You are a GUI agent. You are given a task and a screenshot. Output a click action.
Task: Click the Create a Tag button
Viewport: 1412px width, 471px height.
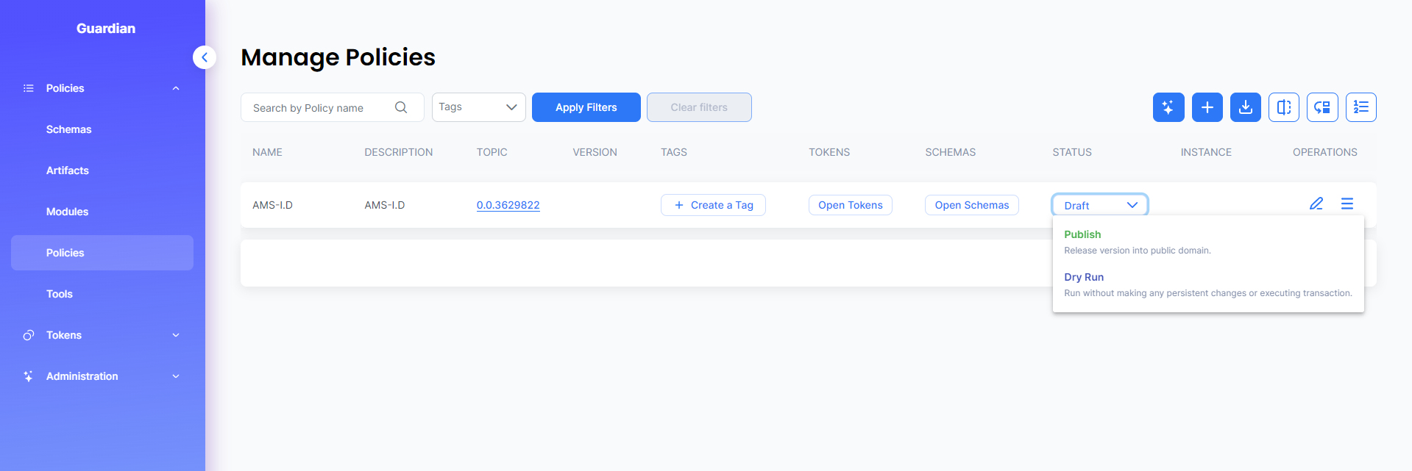tap(713, 205)
